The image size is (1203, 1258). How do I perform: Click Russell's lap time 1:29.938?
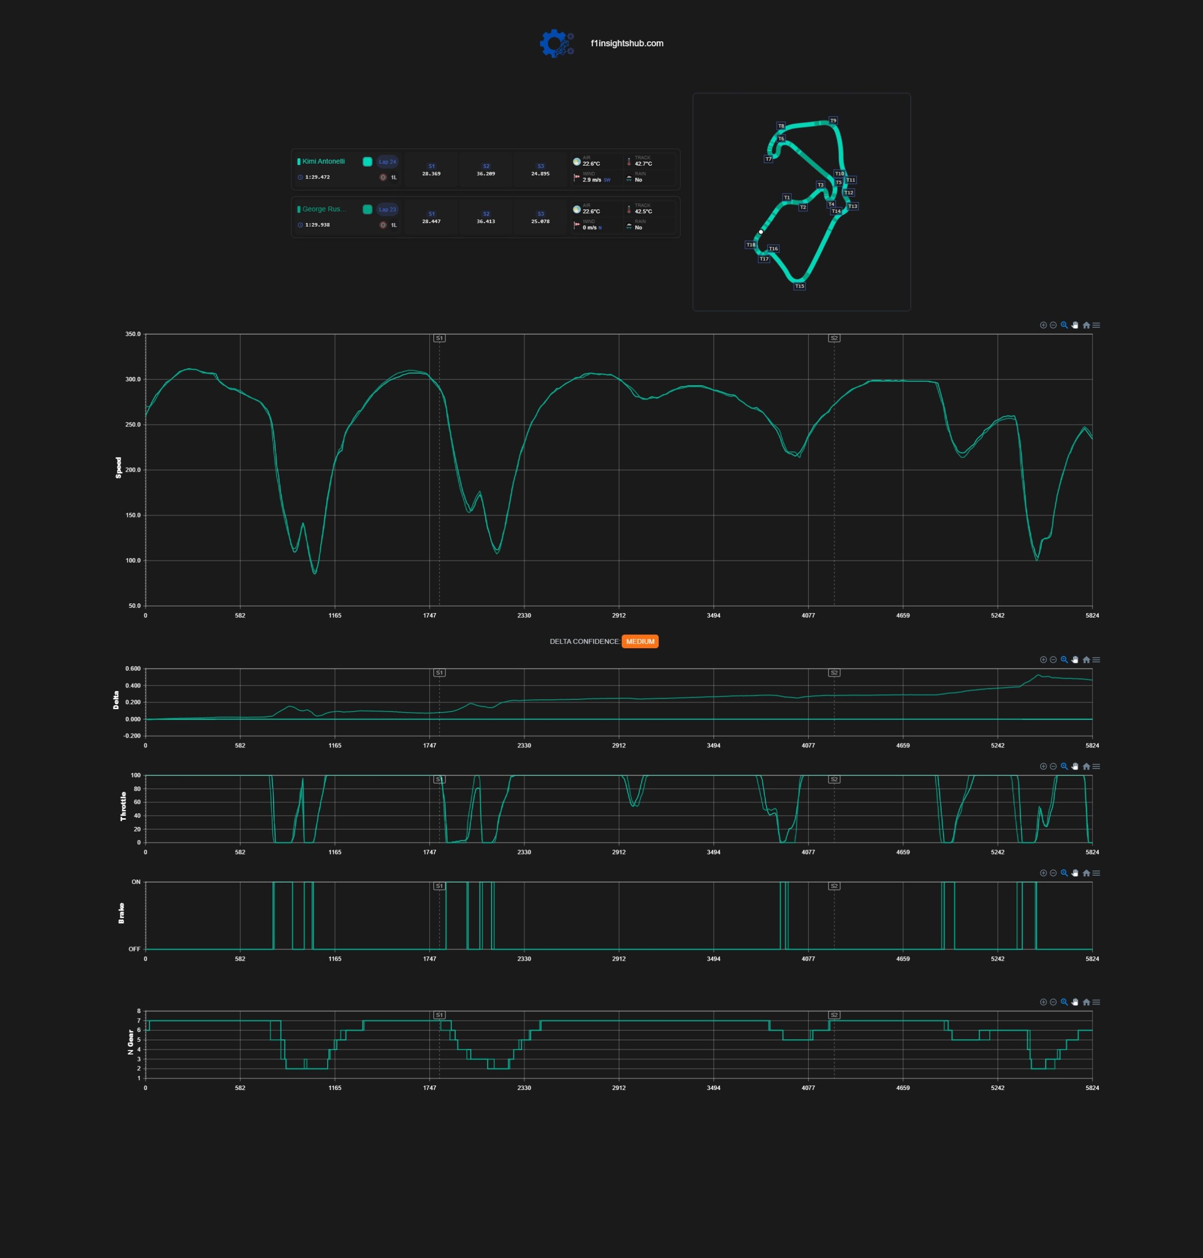coord(317,225)
